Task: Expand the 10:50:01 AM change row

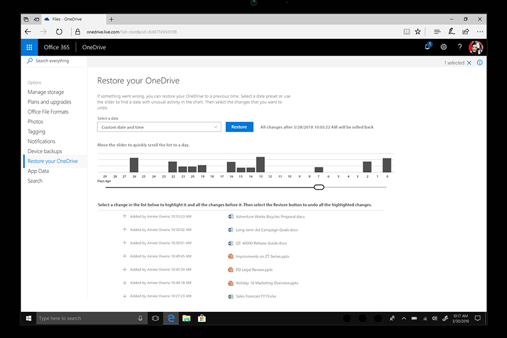Action: 125,242
